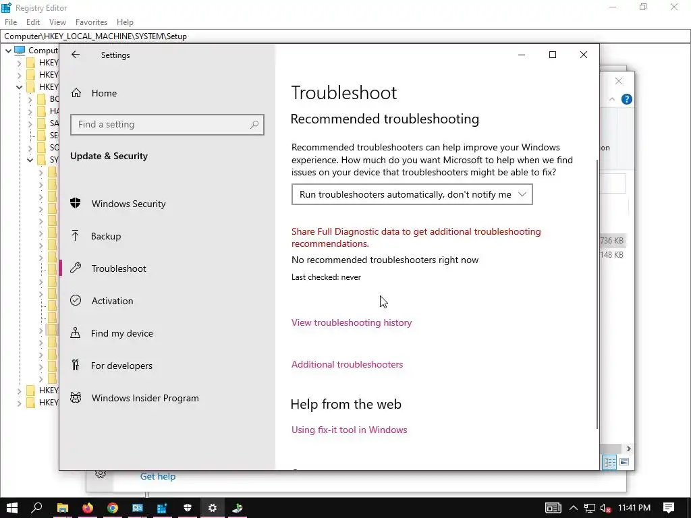Click the blue help question mark icon in the background window

(627, 100)
